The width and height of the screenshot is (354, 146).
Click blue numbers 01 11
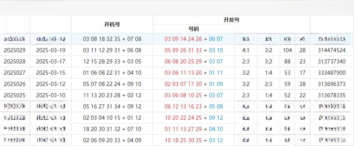(216, 73)
